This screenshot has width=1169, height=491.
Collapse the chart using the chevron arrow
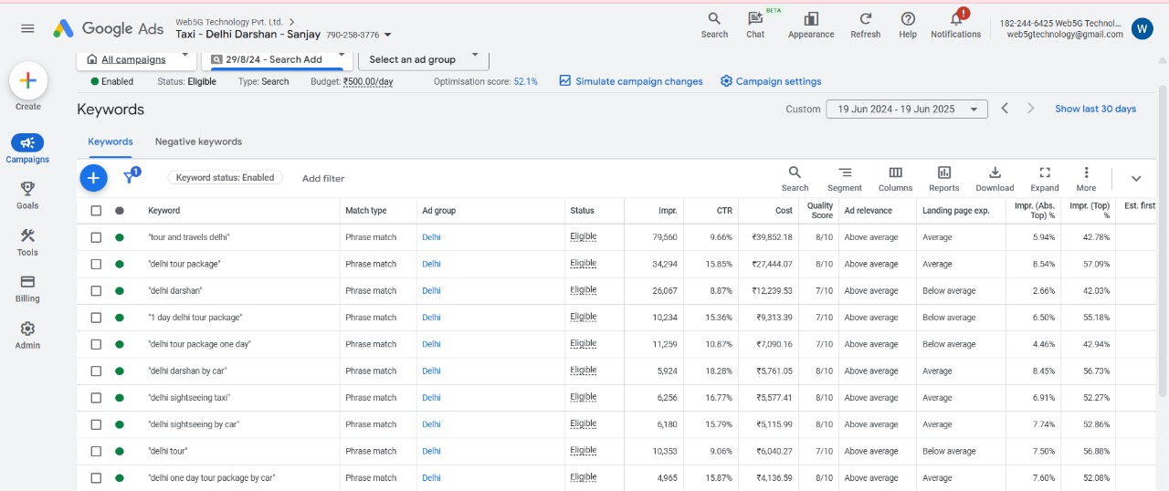coord(1136,179)
